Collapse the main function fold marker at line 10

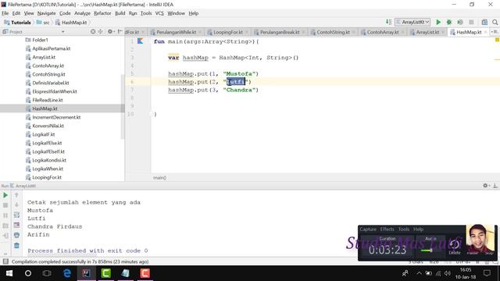(152, 114)
